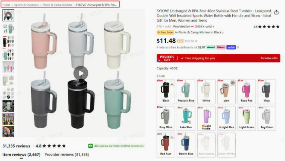The height and width of the screenshot is (161, 285).
Task: Open the price info icon beside $92.58
Action: click(x=196, y=41)
